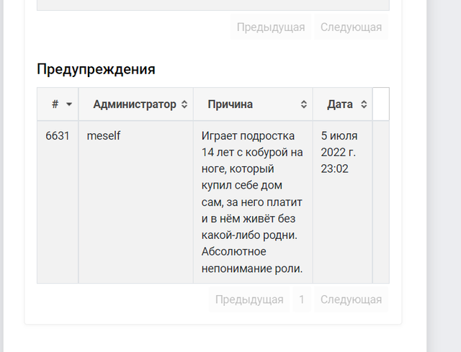The height and width of the screenshot is (352, 461).
Task: Select administrator name meself
Action: pos(104,136)
